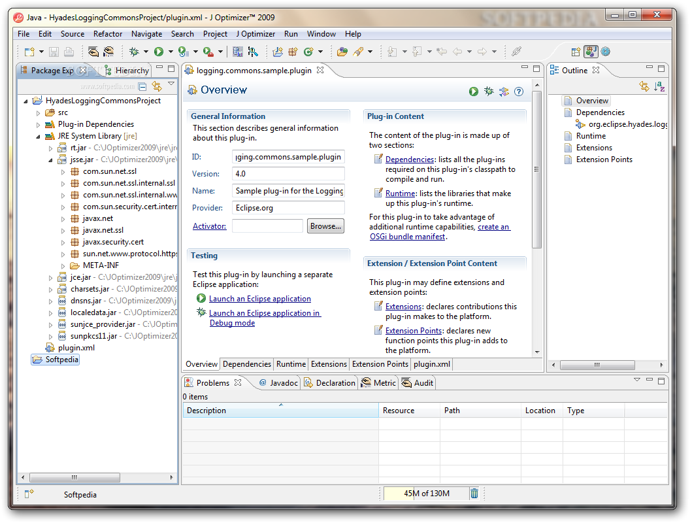
Task: Click the editor vertical scrollbar thumb
Action: [x=536, y=169]
